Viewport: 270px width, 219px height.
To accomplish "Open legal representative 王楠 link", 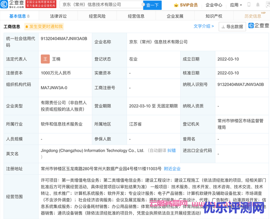I will point(56,59).
